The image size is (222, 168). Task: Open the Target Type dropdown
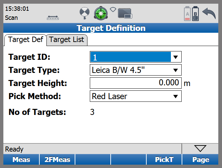[x=136, y=70]
